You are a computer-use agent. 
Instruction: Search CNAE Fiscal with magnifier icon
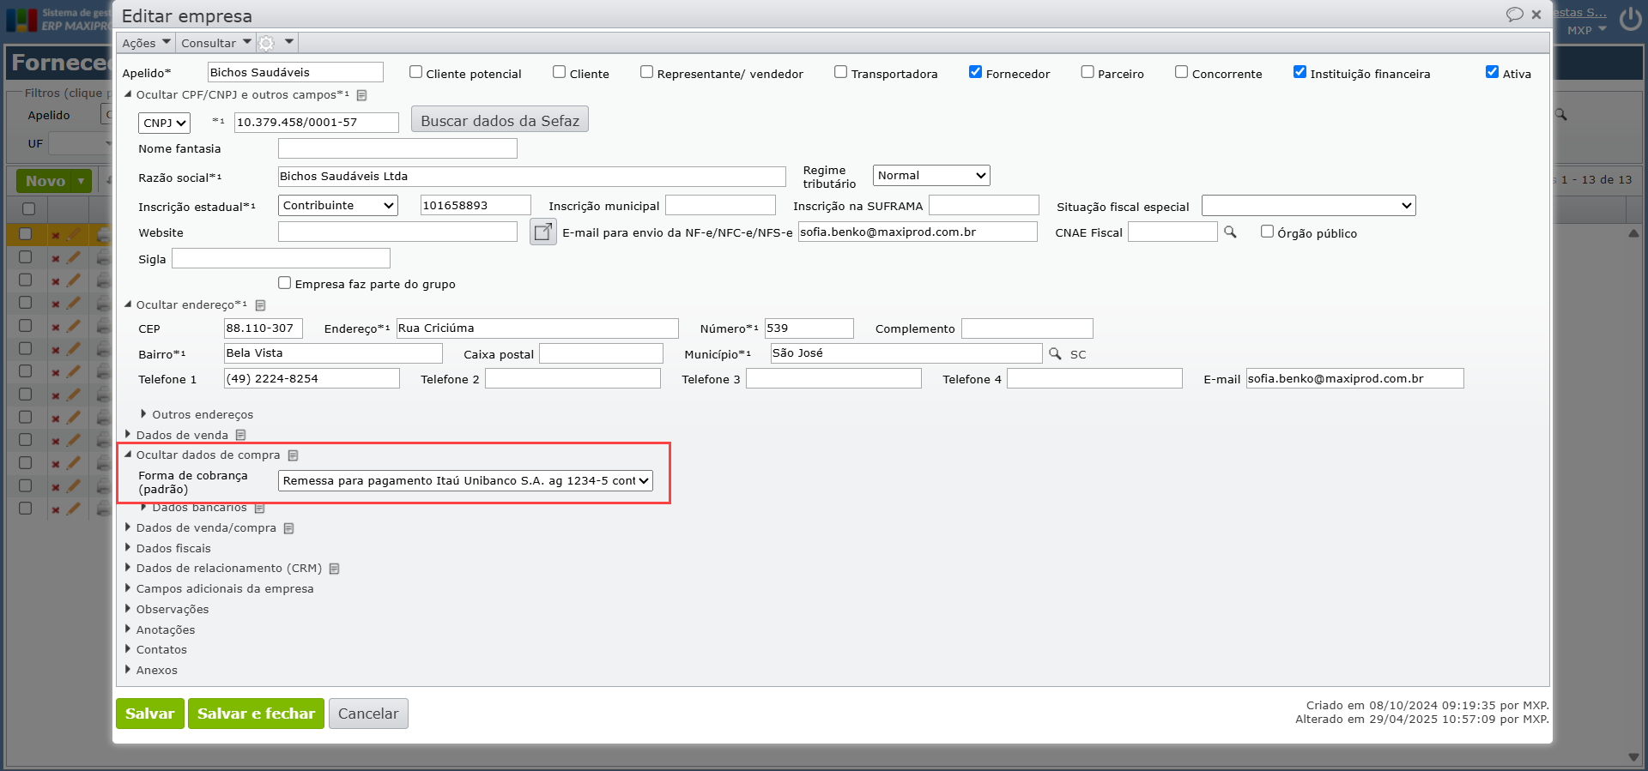click(1230, 232)
